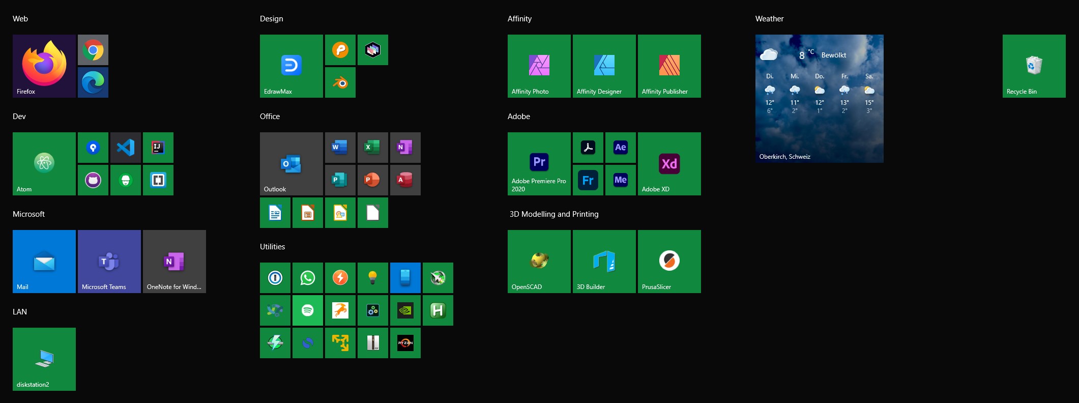Open the yellow arrows icon tile
Screen dimensions: 1079x403
tap(340, 343)
